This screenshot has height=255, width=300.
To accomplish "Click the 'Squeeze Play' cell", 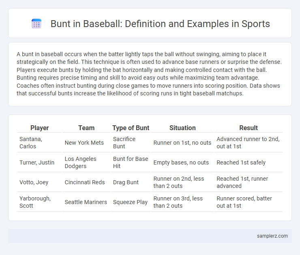I will coord(131,202).
